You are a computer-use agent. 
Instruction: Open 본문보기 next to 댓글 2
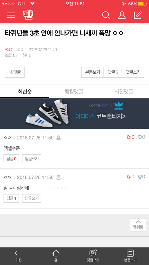coord(93,72)
